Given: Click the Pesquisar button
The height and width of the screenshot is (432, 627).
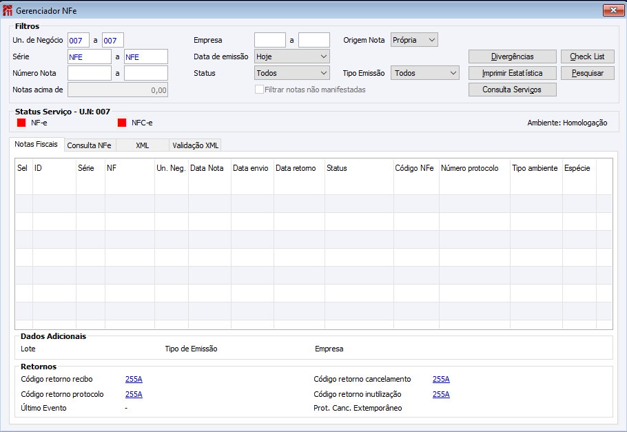Looking at the screenshot, I should (x=588, y=73).
